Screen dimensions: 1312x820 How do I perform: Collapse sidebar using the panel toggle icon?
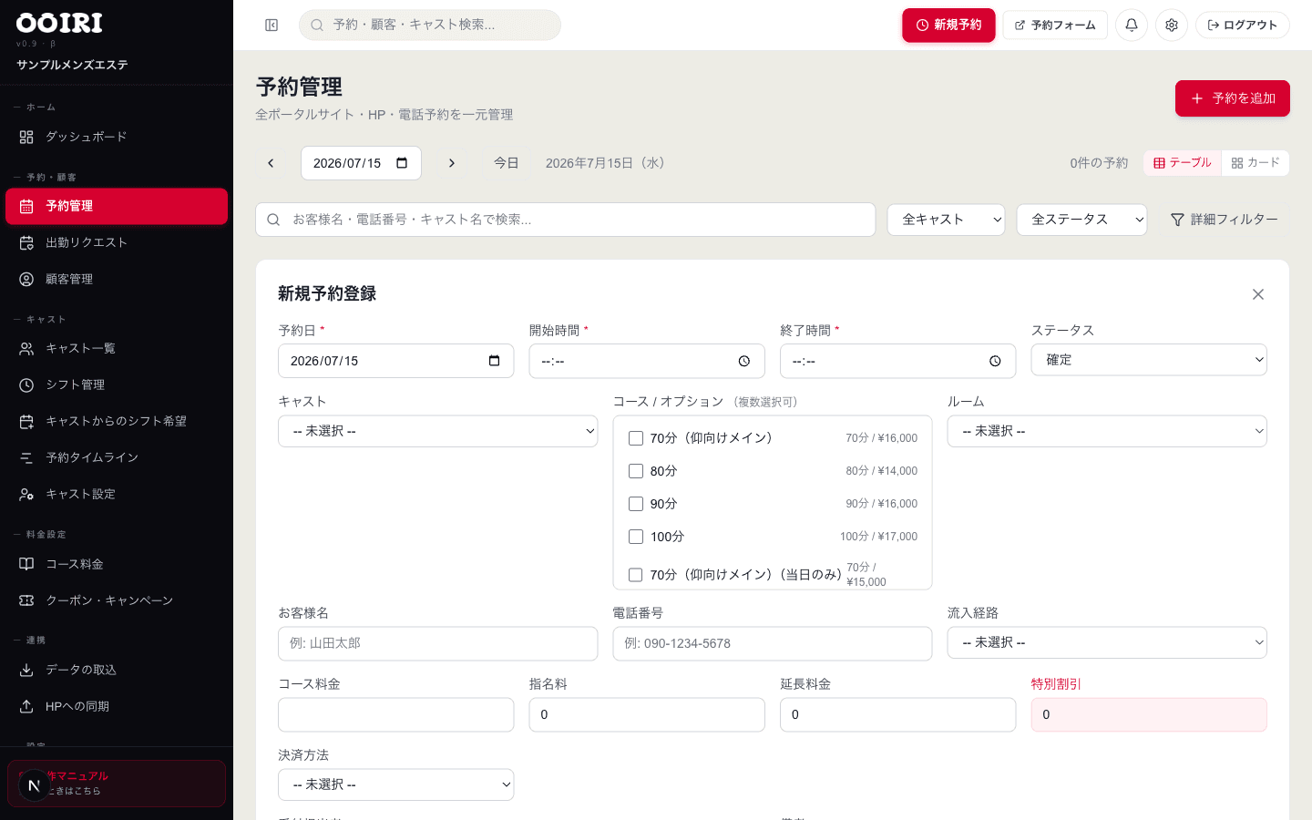272,26
